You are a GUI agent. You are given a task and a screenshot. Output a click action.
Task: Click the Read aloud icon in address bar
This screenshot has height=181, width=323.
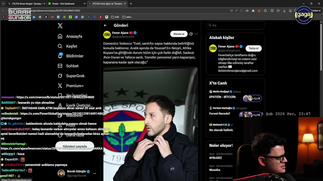pyautogui.click(x=236, y=11)
